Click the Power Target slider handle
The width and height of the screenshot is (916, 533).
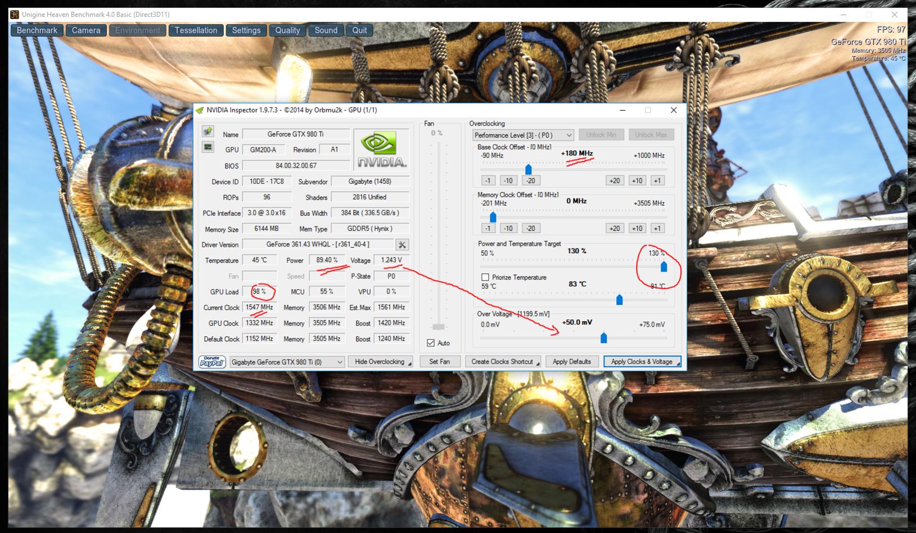(664, 266)
